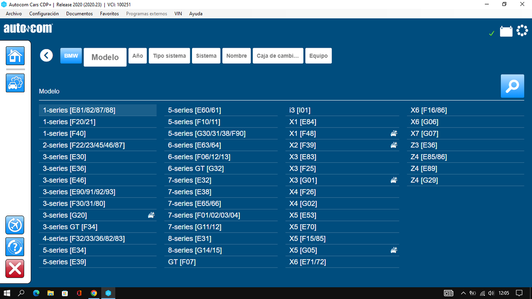
Task: Click the car icon beside X1 [F48]
Action: click(x=394, y=133)
